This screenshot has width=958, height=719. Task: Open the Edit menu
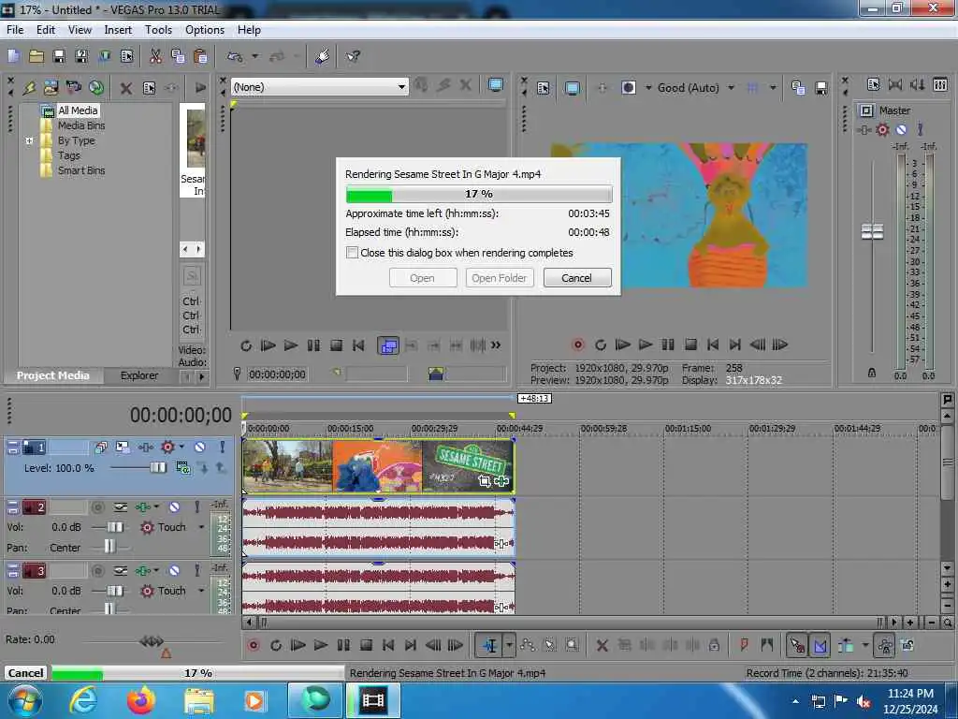pos(45,30)
